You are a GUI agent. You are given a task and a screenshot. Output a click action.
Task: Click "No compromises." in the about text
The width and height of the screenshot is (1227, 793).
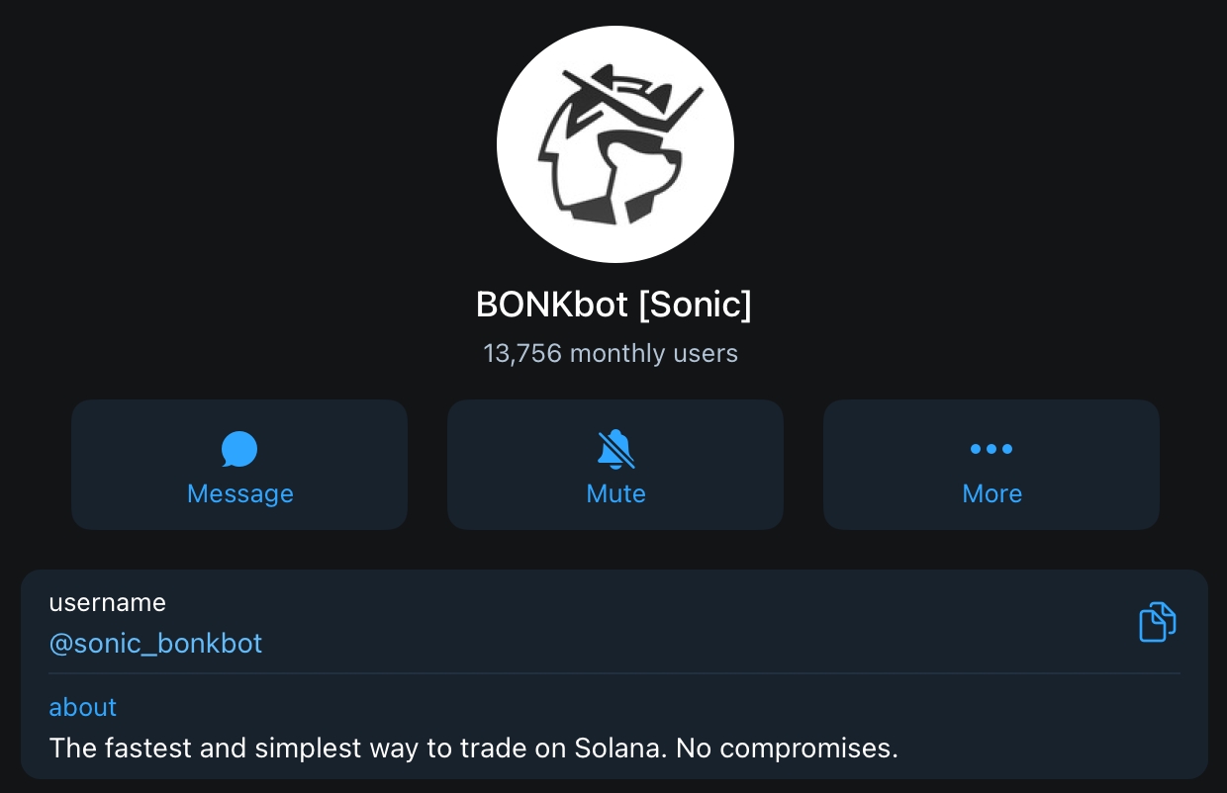(x=787, y=748)
